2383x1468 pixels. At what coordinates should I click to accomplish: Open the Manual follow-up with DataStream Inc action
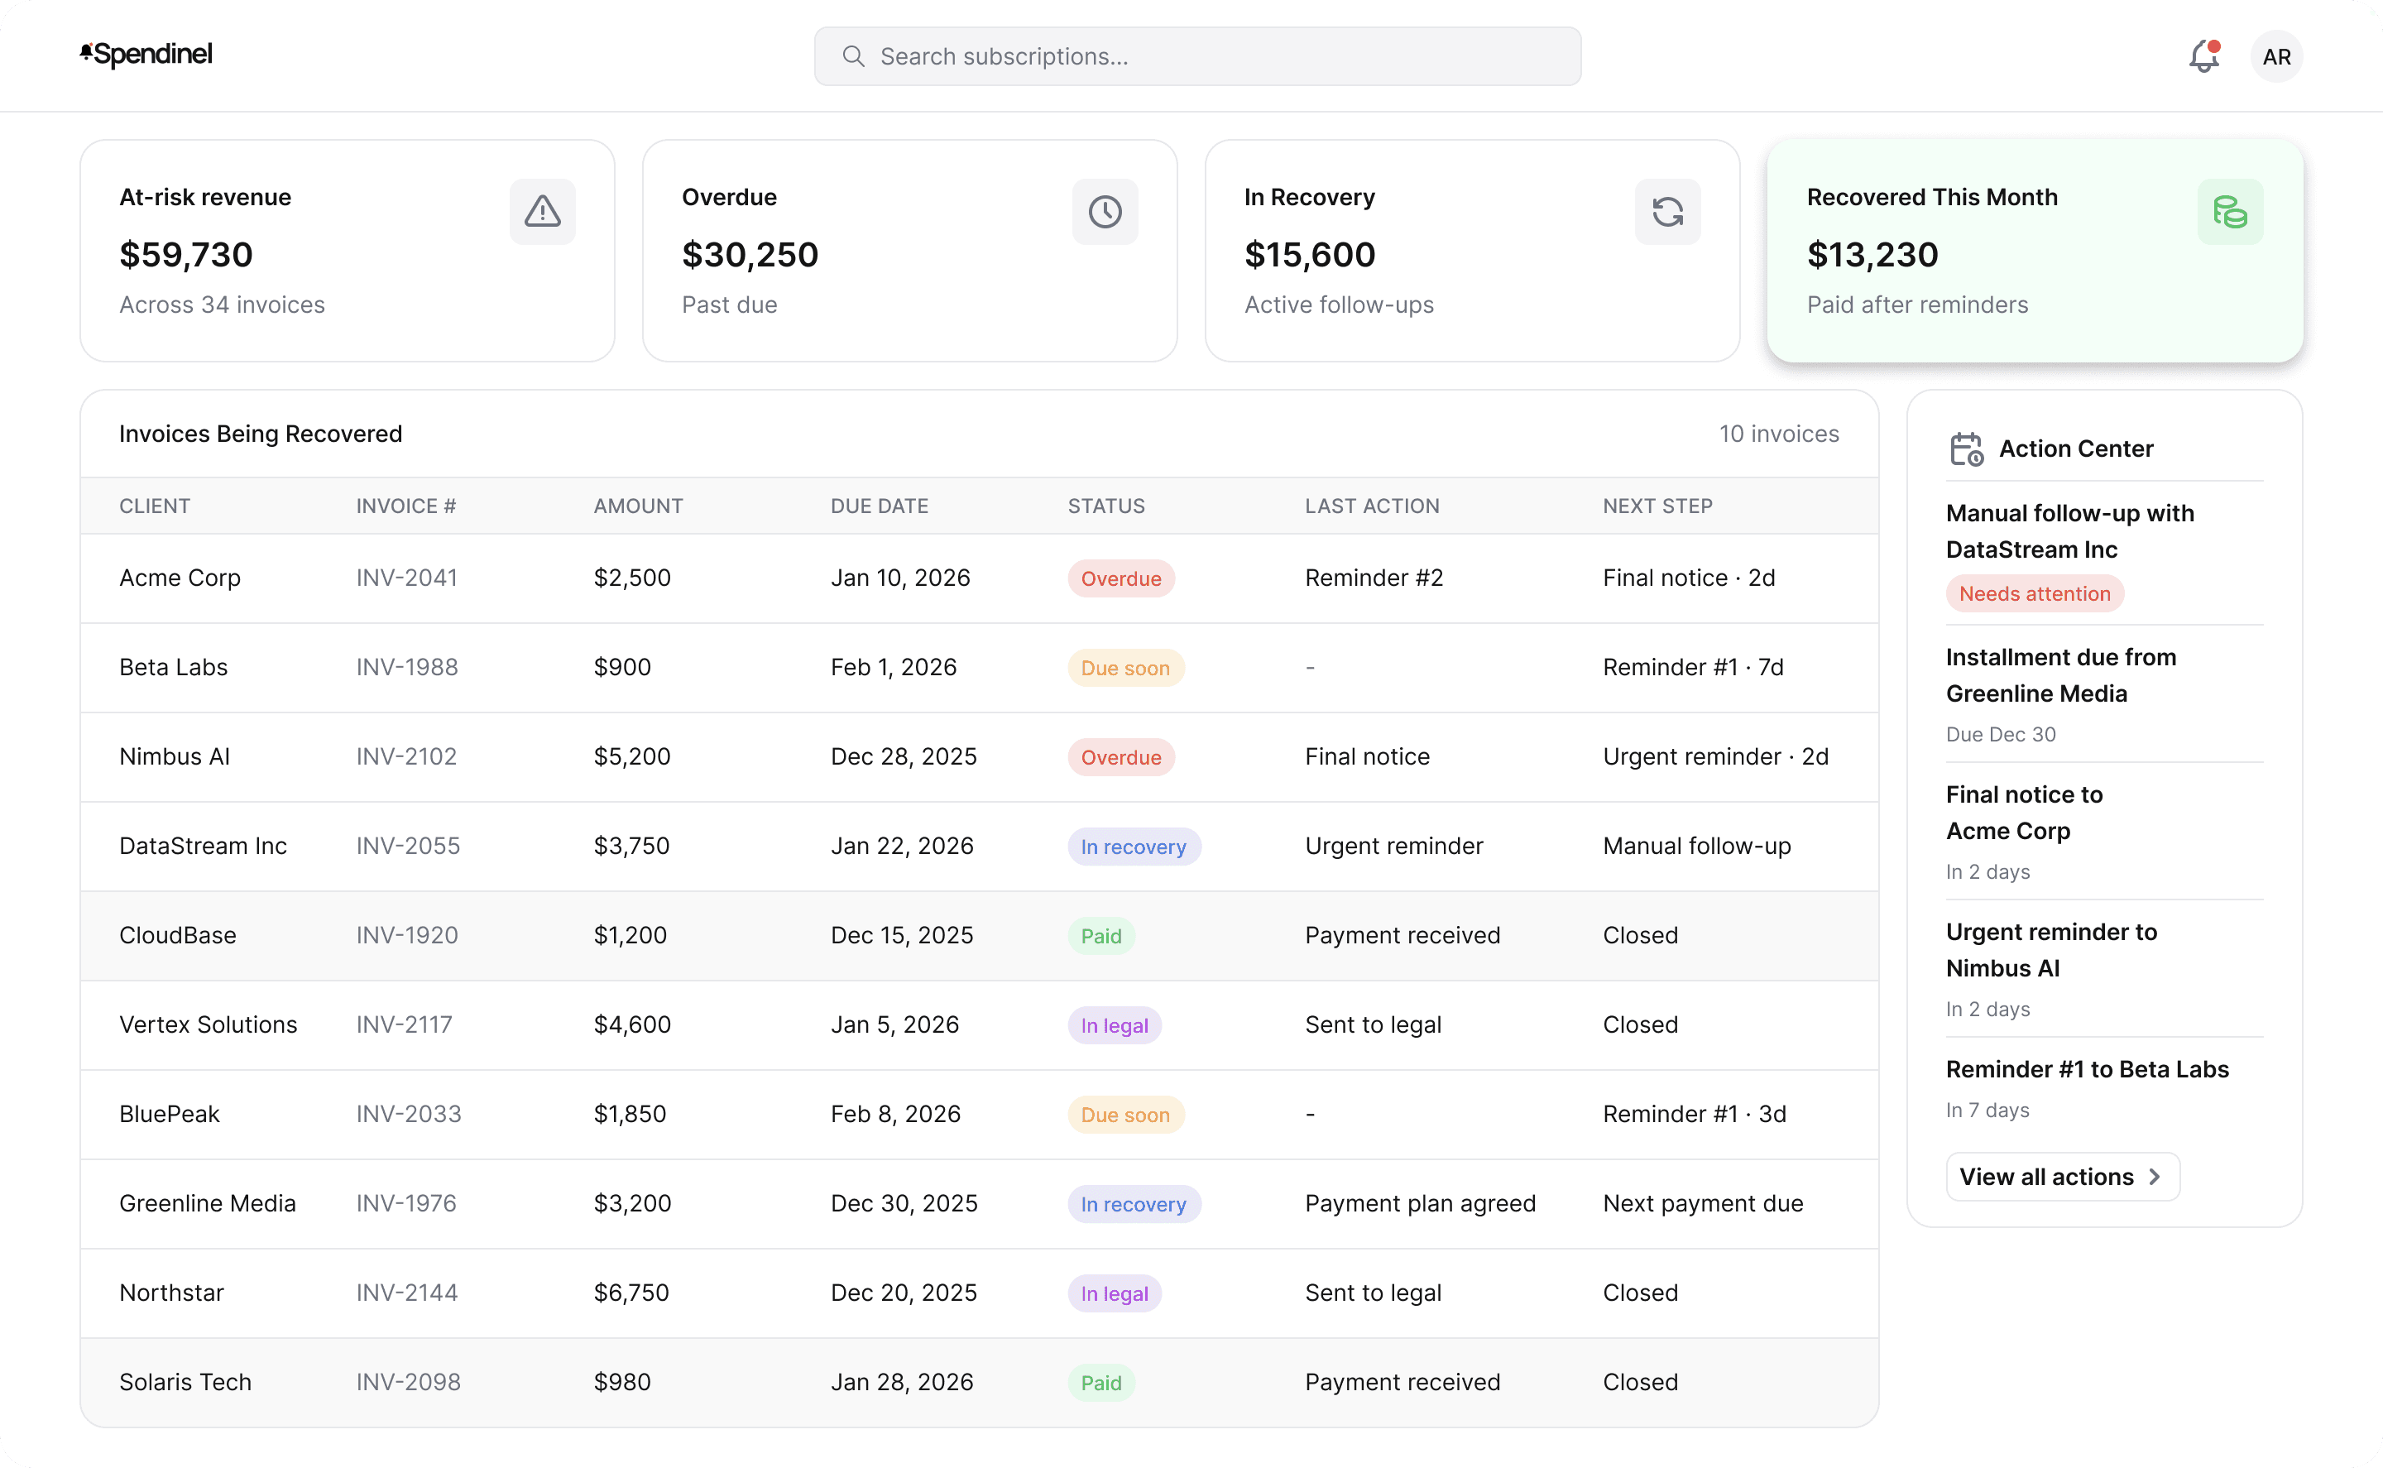point(2069,531)
